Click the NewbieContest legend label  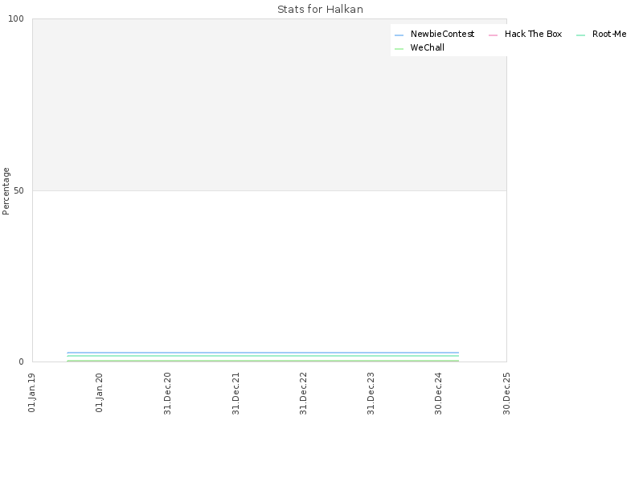pyautogui.click(x=442, y=34)
